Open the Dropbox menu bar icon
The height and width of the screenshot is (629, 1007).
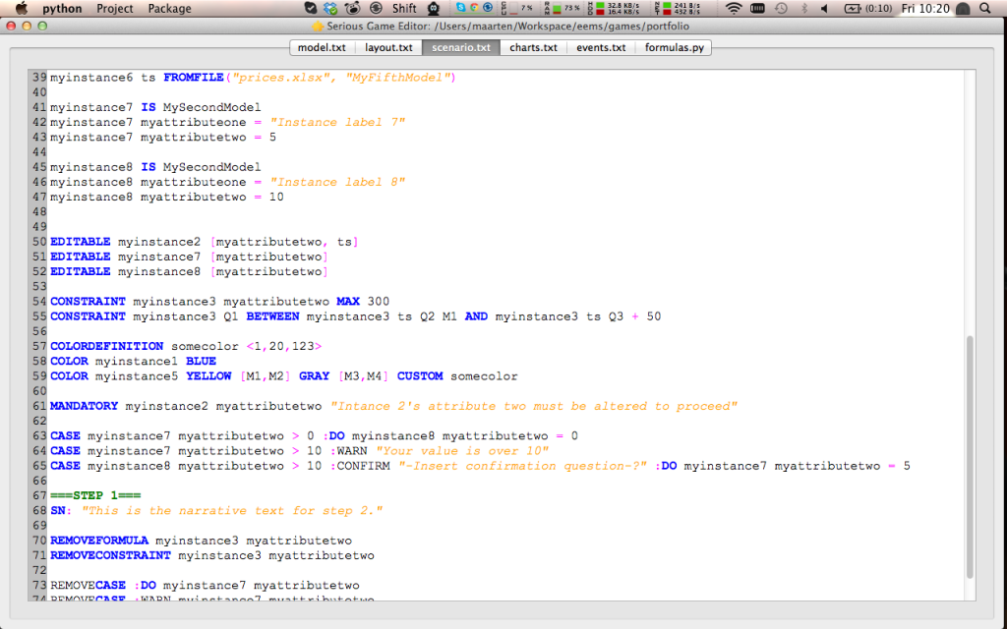tap(330, 8)
